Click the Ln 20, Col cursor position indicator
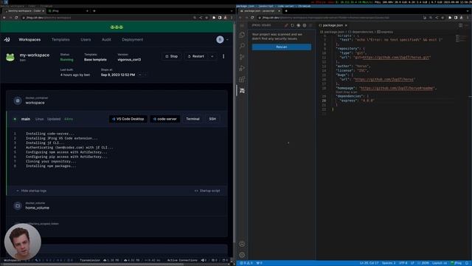Image resolution: width=472 pixels, height=266 pixels. (369, 263)
